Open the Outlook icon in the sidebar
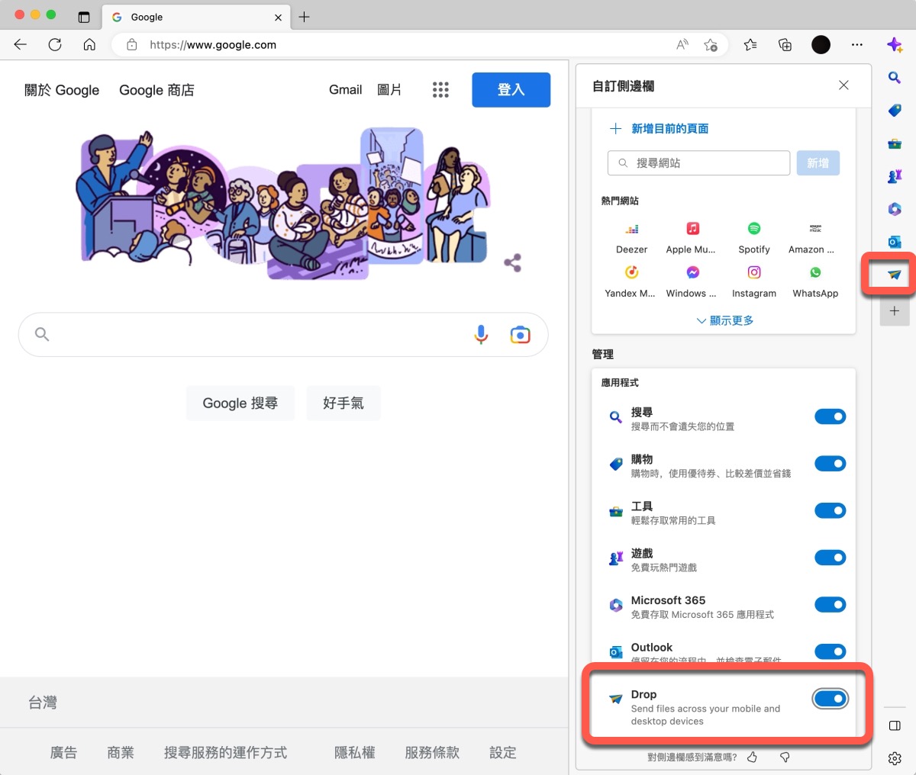Image resolution: width=916 pixels, height=775 pixels. pyautogui.click(x=895, y=242)
